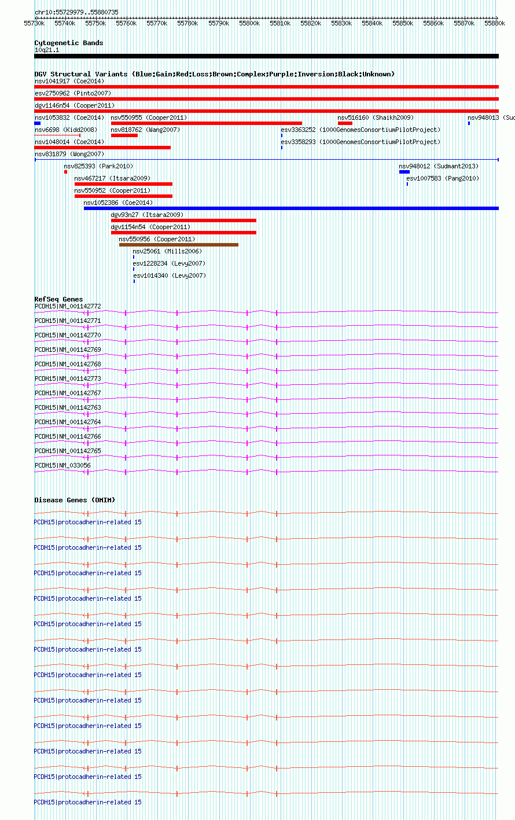Click the chr10:55729979..55880735 coordinate label
This screenshot has width=515, height=820.
coord(76,12)
